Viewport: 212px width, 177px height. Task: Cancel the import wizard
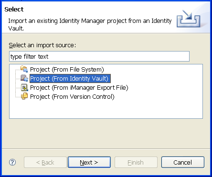coord(183,162)
